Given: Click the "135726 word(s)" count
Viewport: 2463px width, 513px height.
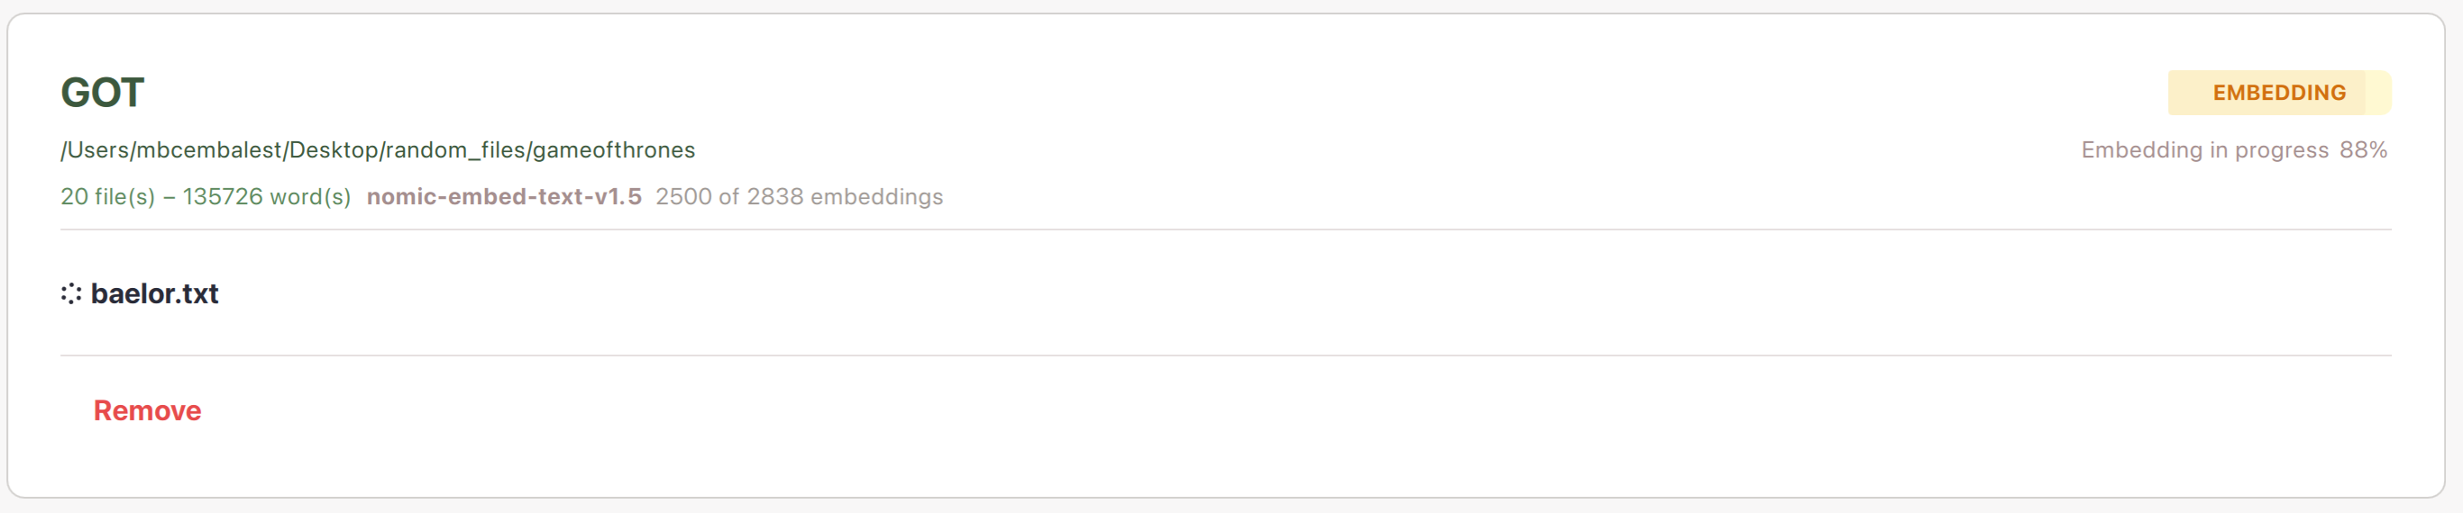Looking at the screenshot, I should [267, 197].
